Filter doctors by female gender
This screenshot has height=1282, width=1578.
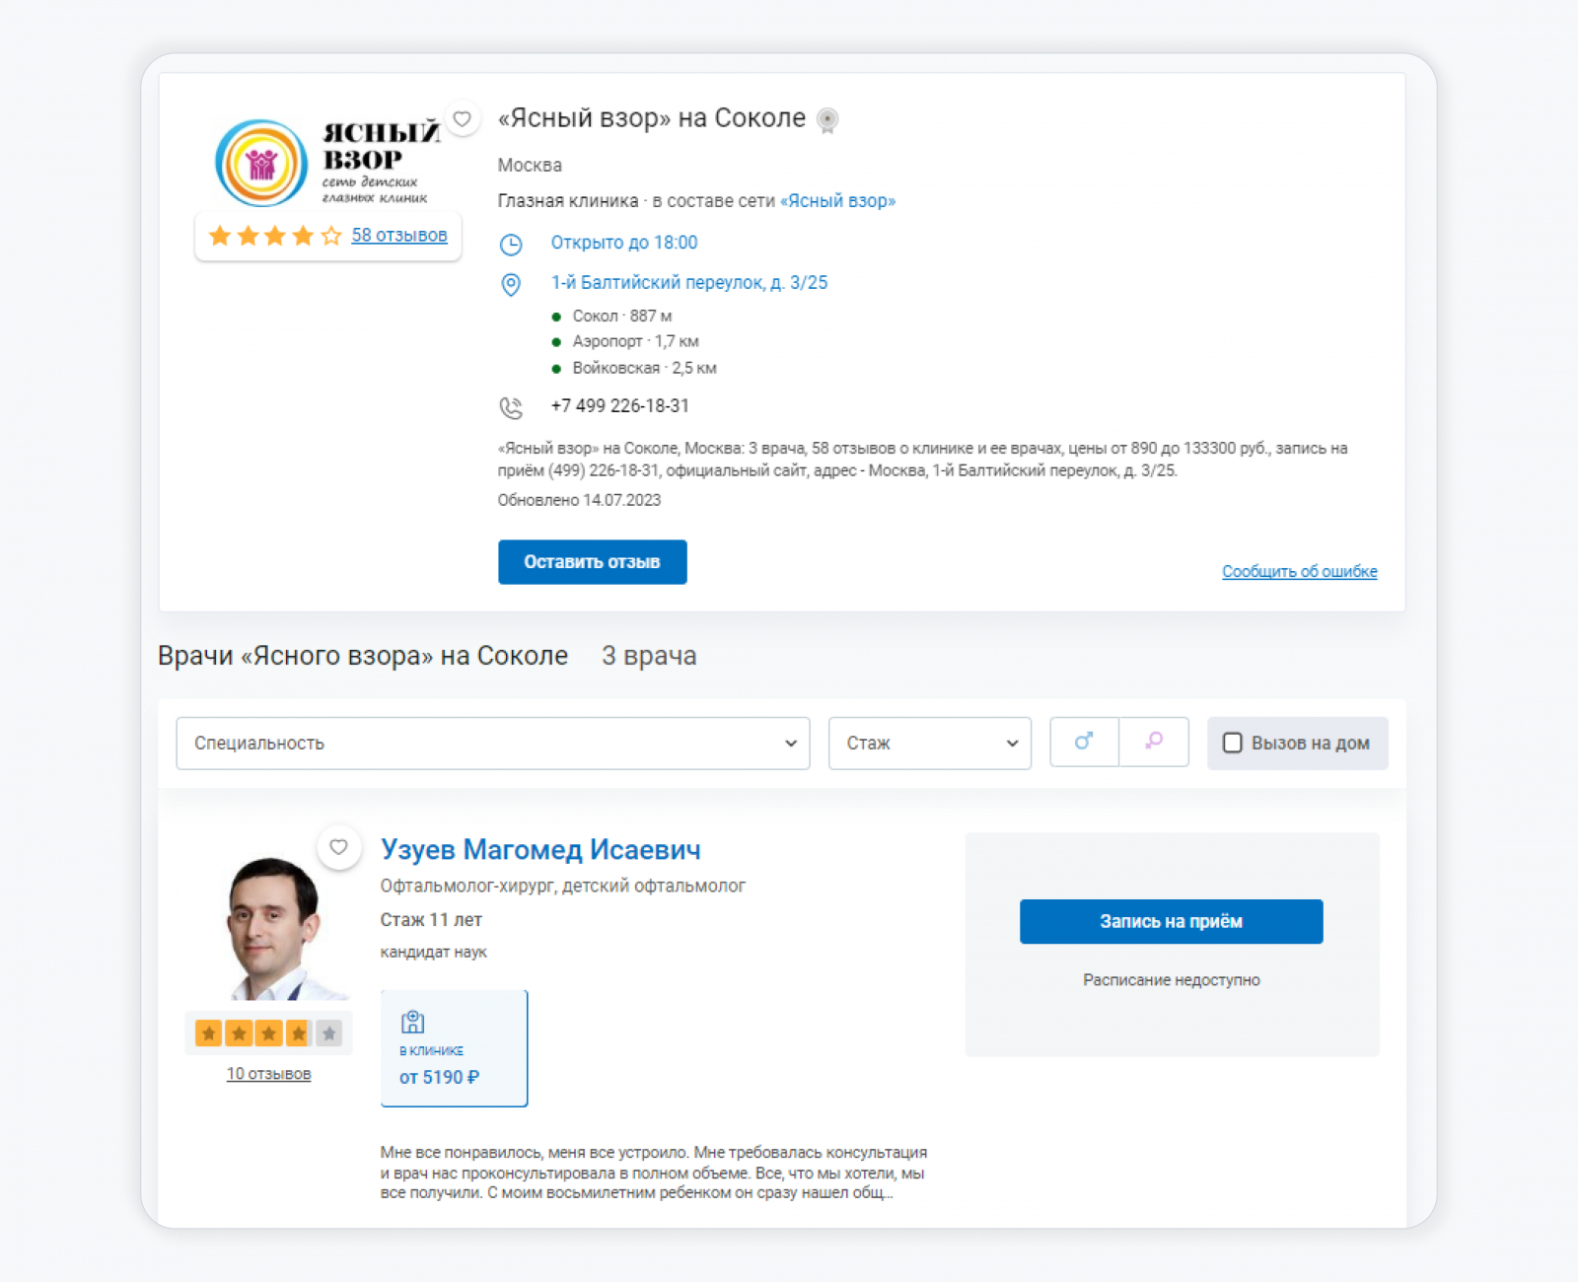pos(1154,743)
